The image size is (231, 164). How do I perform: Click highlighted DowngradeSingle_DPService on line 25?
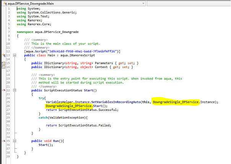[x=176, y=102]
